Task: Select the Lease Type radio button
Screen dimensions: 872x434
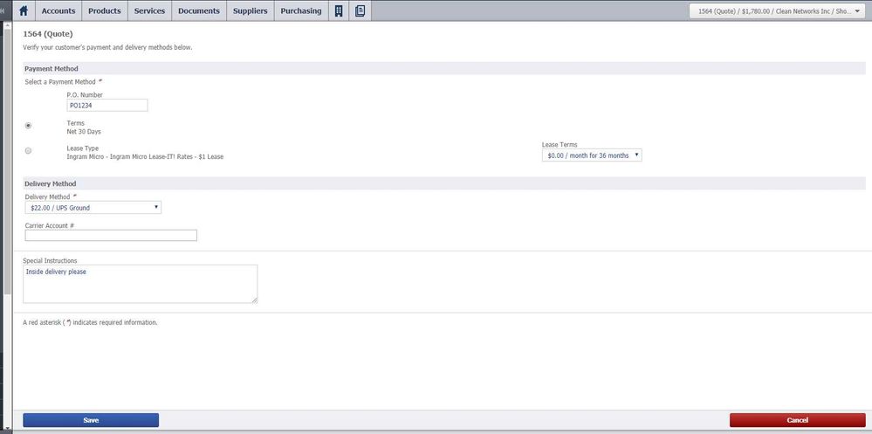Action: click(x=28, y=151)
